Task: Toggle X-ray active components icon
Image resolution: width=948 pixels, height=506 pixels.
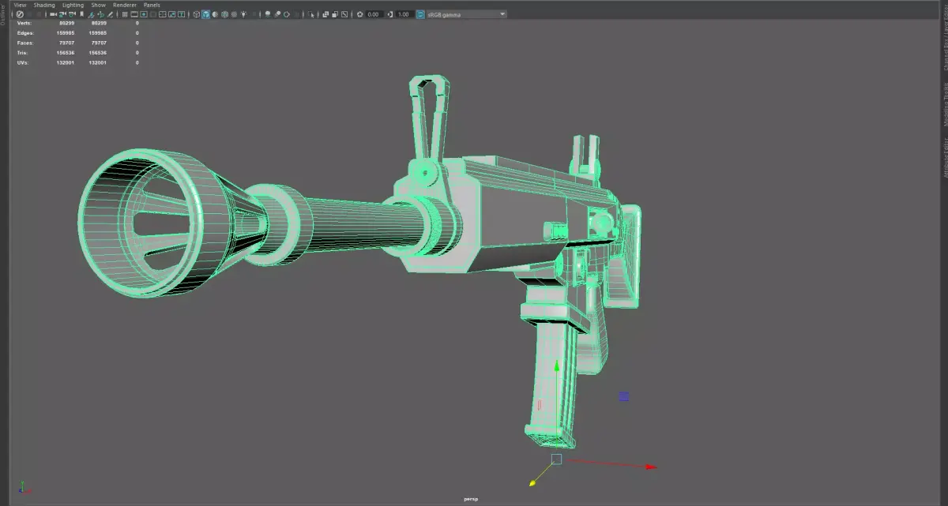Action: tap(335, 14)
